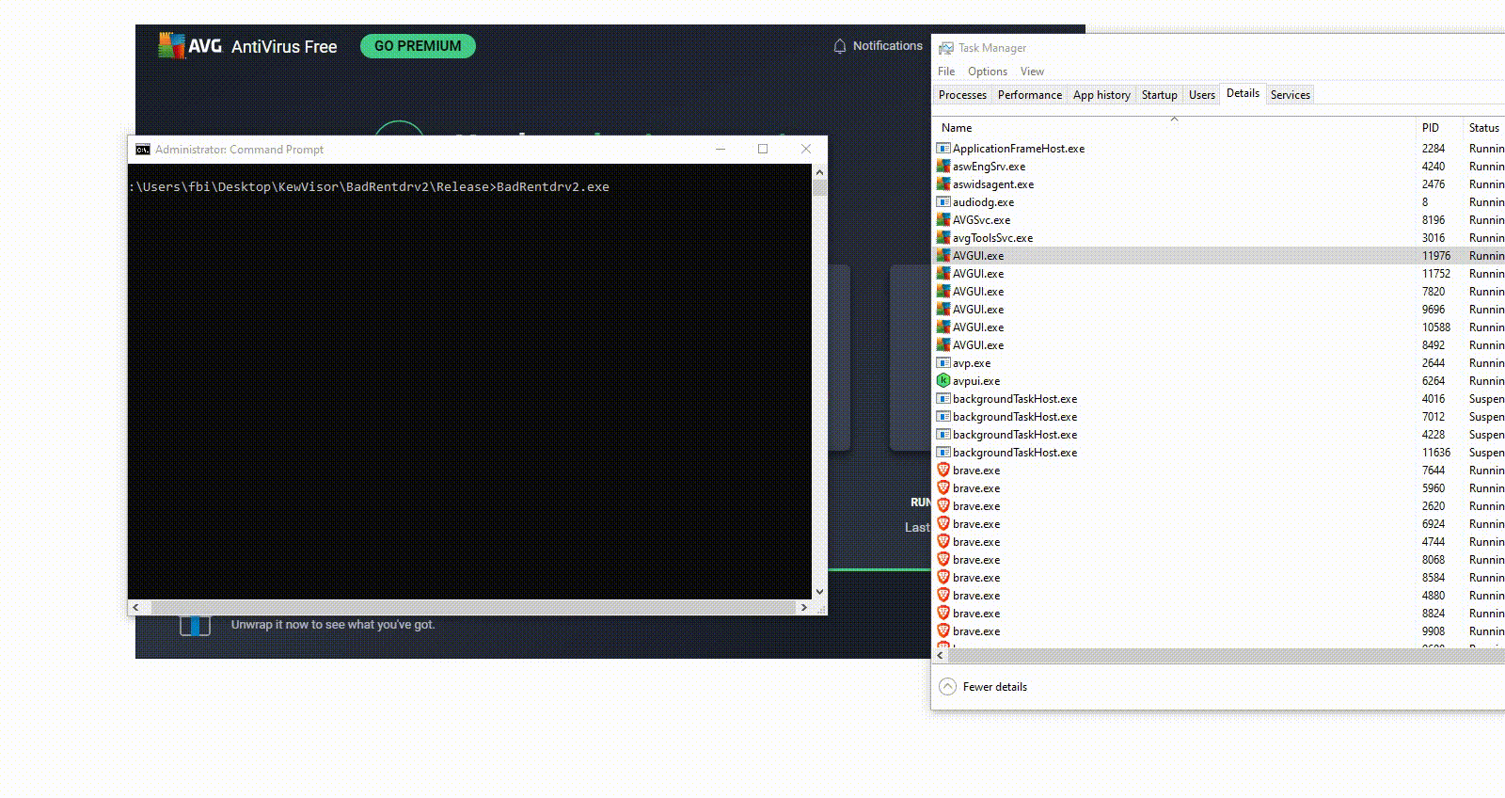Screen dimensions: 1505x798
Task: Sort processes by the PID column header
Action: [x=1438, y=128]
